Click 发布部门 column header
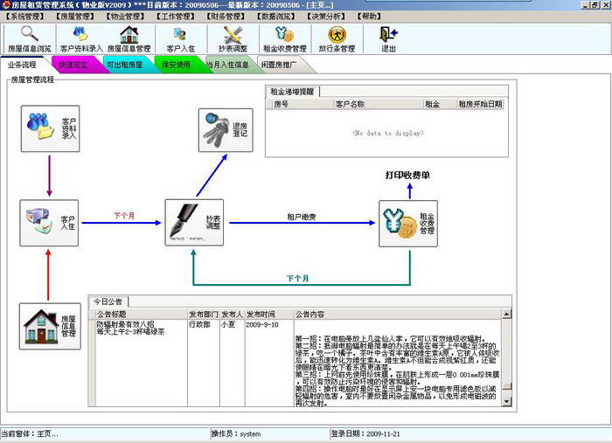 [204, 314]
